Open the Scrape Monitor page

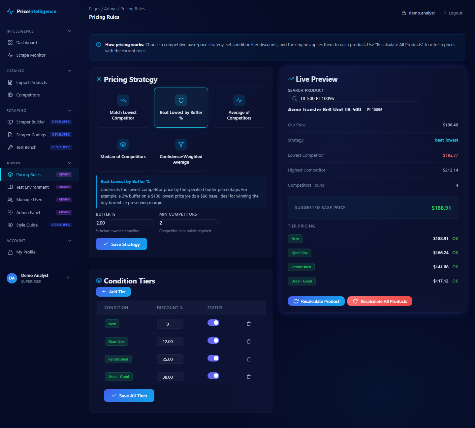click(x=40, y=55)
